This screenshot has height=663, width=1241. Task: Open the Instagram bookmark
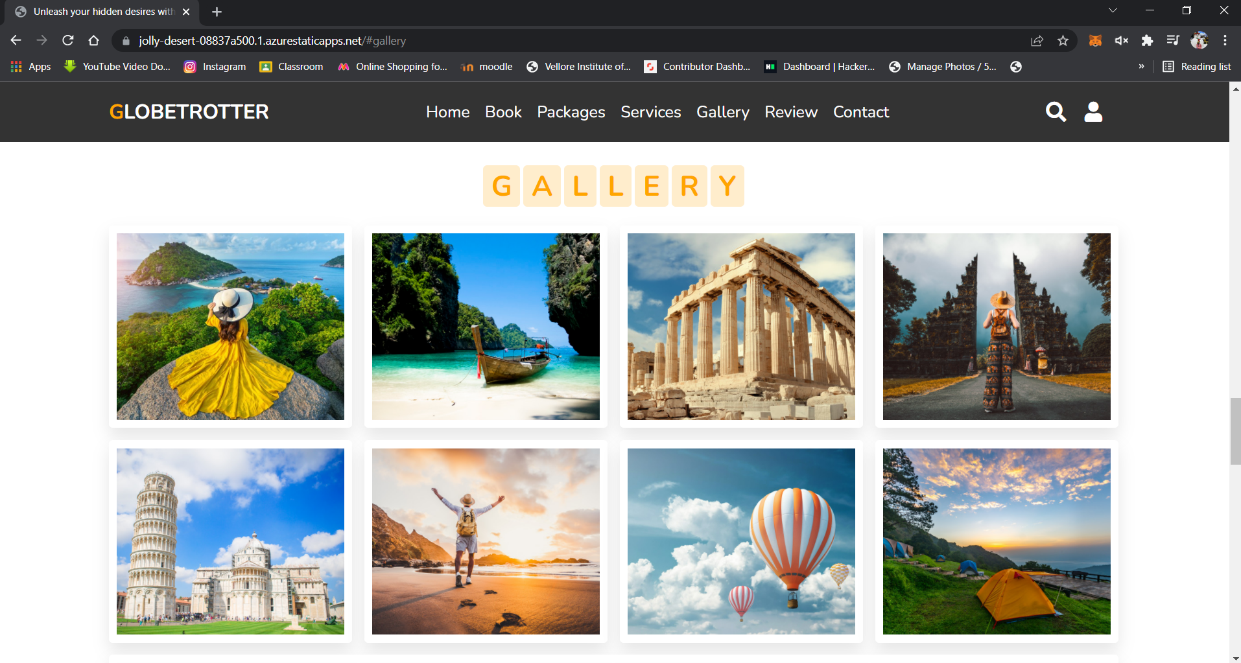[x=215, y=66]
